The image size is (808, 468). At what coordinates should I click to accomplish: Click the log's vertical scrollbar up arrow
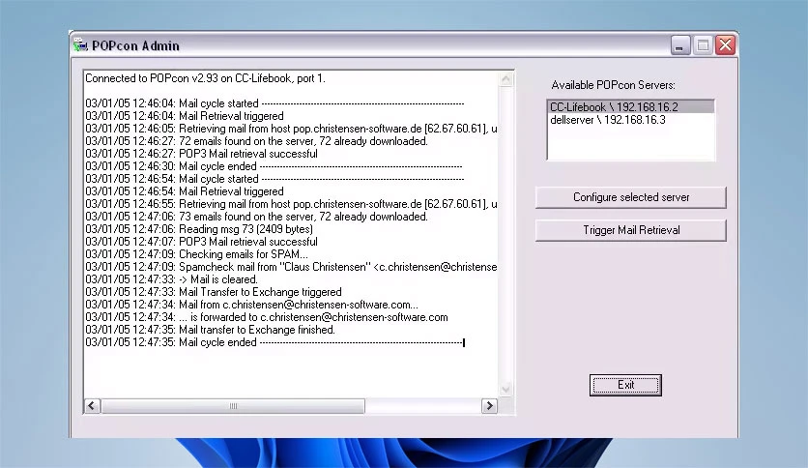(506, 79)
